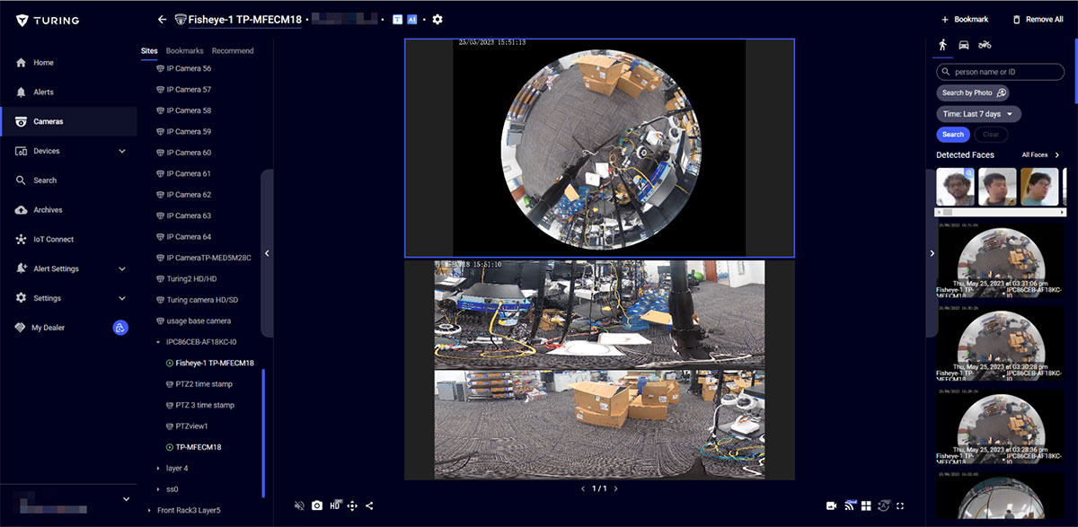This screenshot has height=527, width=1078.
Task: Switch to the Sites tab
Action: [149, 51]
